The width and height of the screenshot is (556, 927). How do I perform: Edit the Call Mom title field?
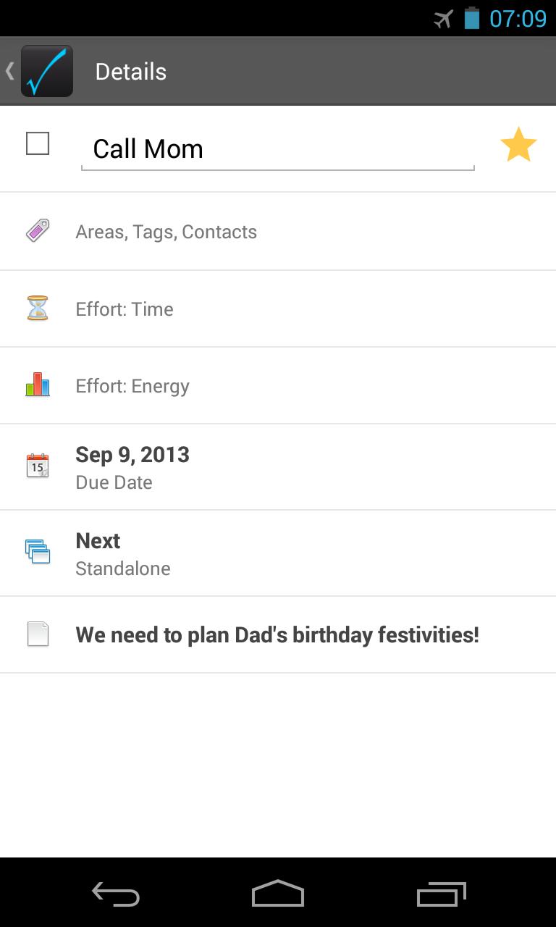pyautogui.click(x=277, y=149)
